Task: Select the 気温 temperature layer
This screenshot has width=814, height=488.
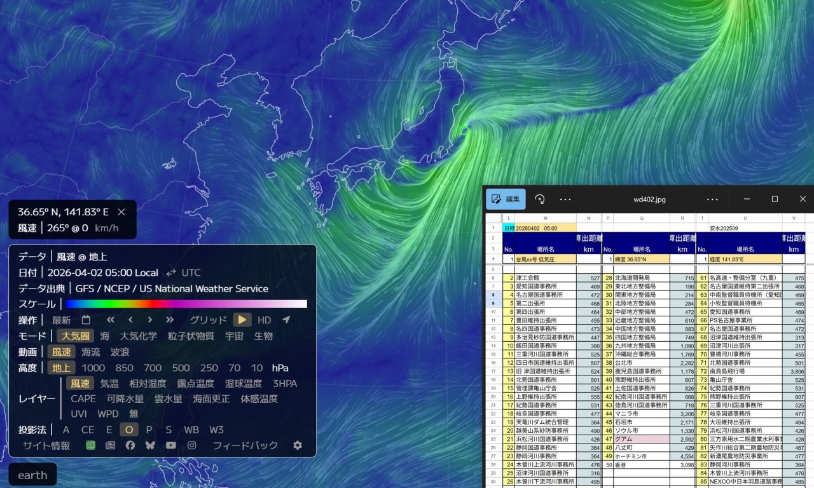Action: (x=109, y=383)
